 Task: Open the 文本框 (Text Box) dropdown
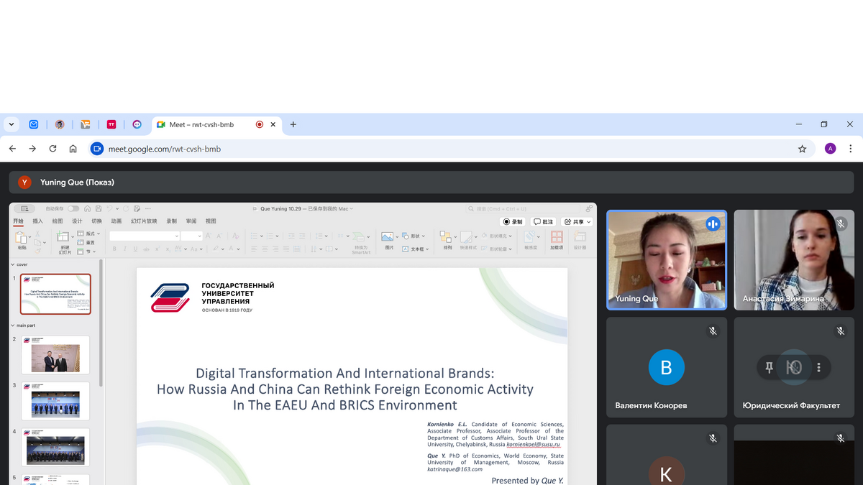pyautogui.click(x=416, y=249)
